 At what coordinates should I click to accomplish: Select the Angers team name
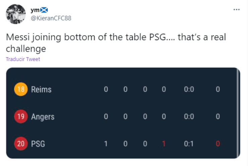click(43, 117)
